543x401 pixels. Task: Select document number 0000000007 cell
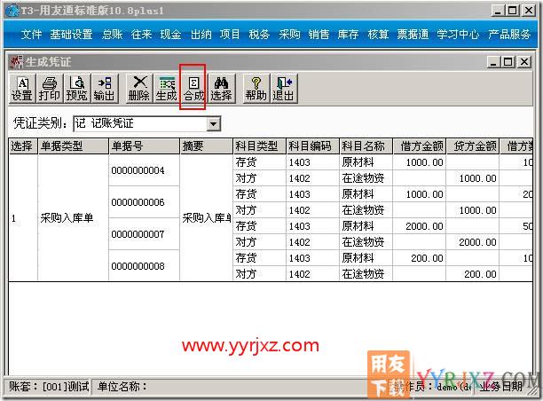click(144, 234)
